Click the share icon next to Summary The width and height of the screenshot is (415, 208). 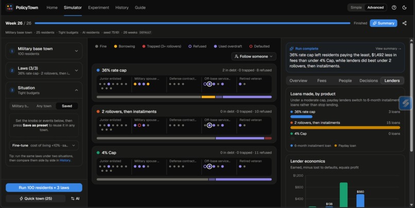[404, 23]
